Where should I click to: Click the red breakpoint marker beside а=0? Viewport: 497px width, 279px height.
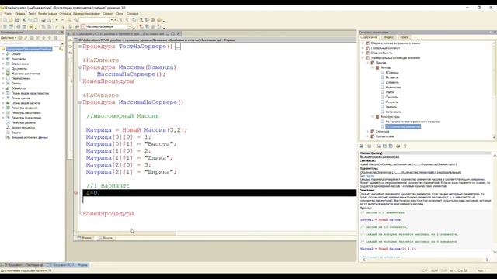click(76, 193)
